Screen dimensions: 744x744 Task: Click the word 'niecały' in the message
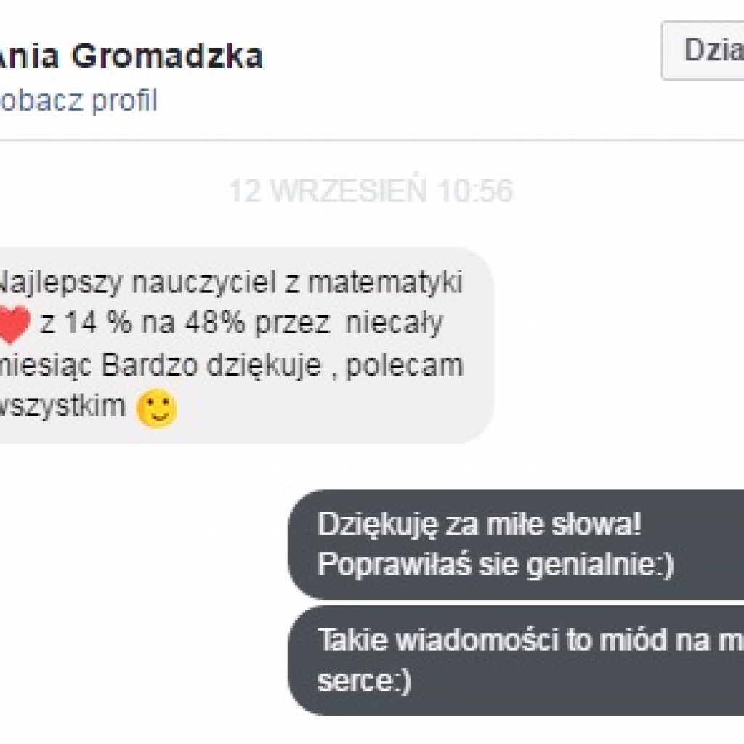[395, 323]
